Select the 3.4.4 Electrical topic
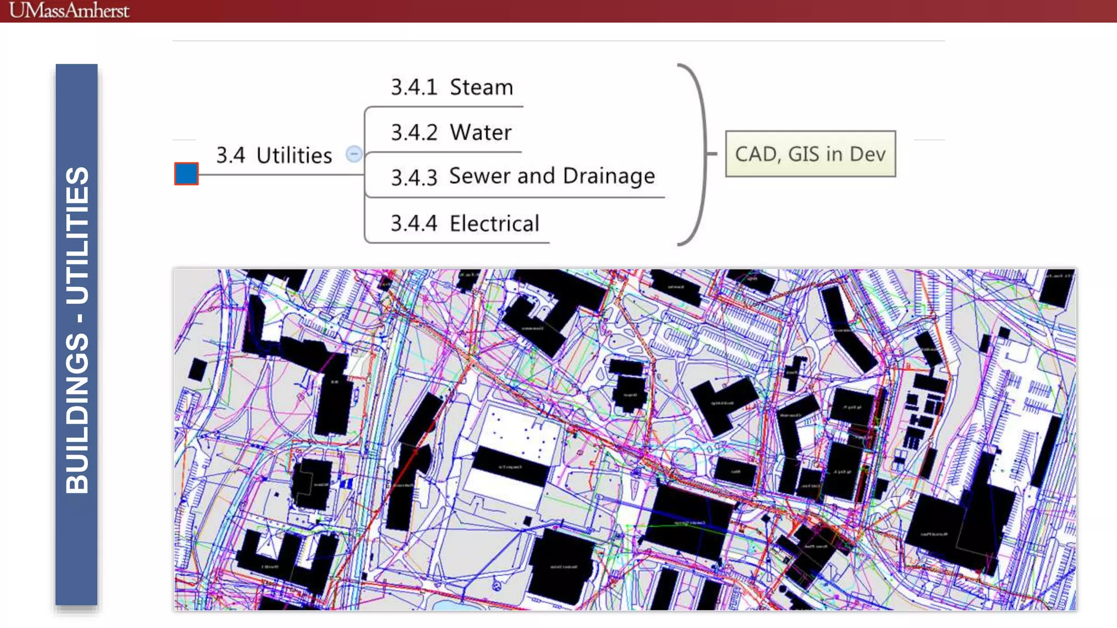 point(465,224)
